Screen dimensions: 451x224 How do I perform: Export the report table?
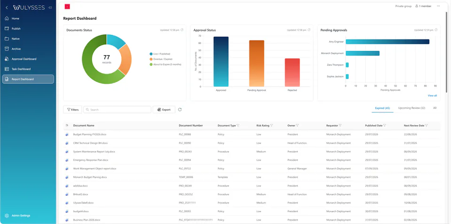click(164, 110)
